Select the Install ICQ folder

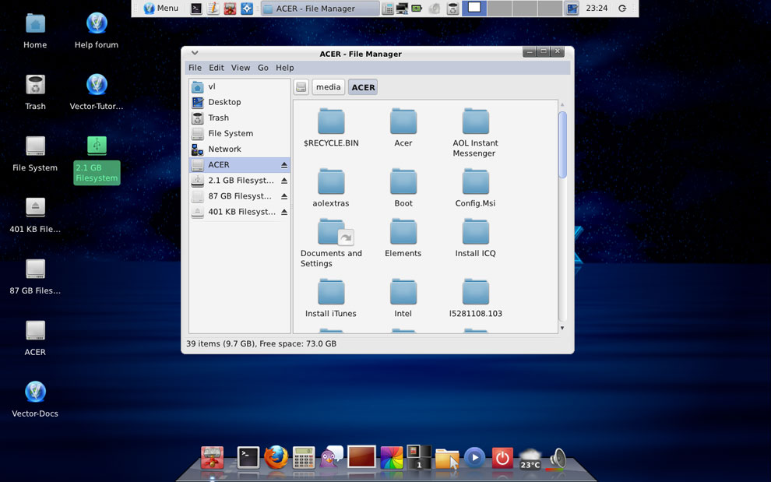[475, 238]
